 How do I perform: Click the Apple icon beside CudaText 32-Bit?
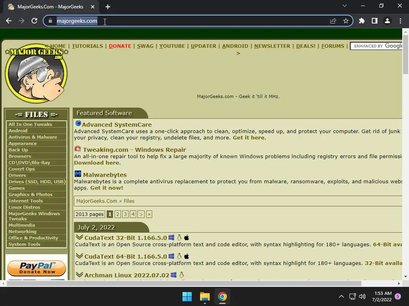187,237
